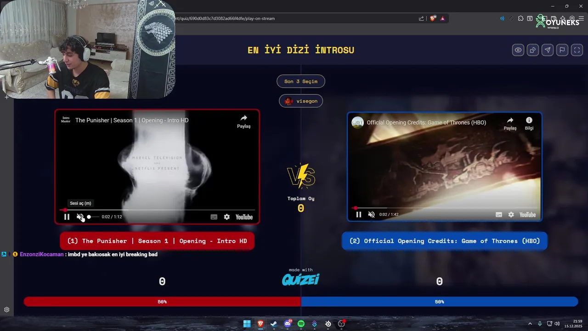Open Steam from the taskbar
This screenshot has width=588, height=331.
(x=274, y=324)
